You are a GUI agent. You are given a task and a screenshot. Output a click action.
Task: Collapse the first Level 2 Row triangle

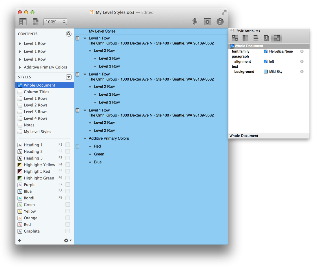click(90, 51)
